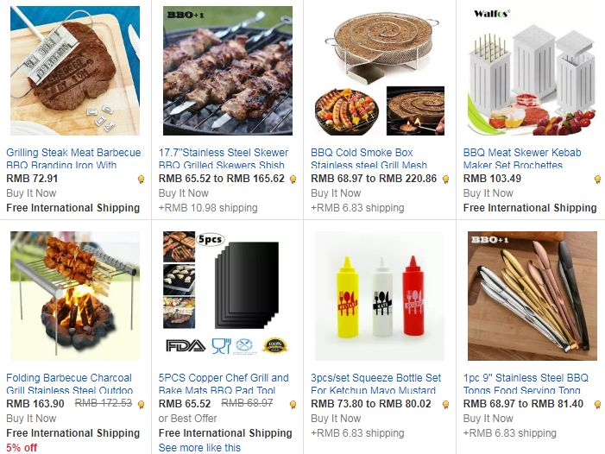Click the gold badge icon next to RMB 68.97 strikethrough price

pos(293,404)
